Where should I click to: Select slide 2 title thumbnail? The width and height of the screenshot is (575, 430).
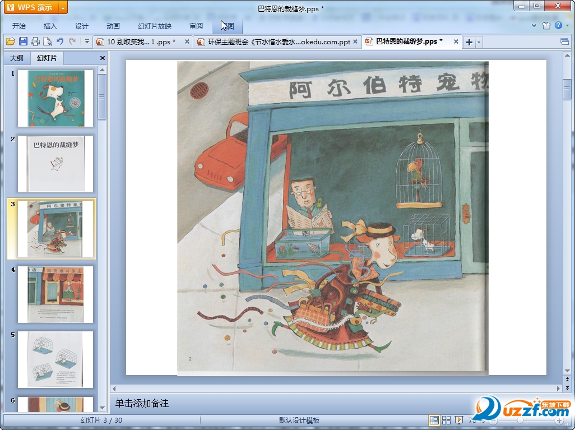click(x=55, y=164)
